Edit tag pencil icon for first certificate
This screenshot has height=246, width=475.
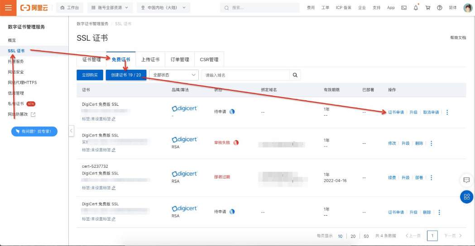pos(114,119)
